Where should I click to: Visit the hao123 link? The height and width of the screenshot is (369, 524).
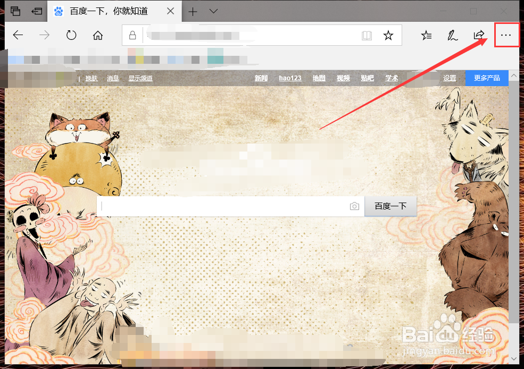(x=290, y=78)
